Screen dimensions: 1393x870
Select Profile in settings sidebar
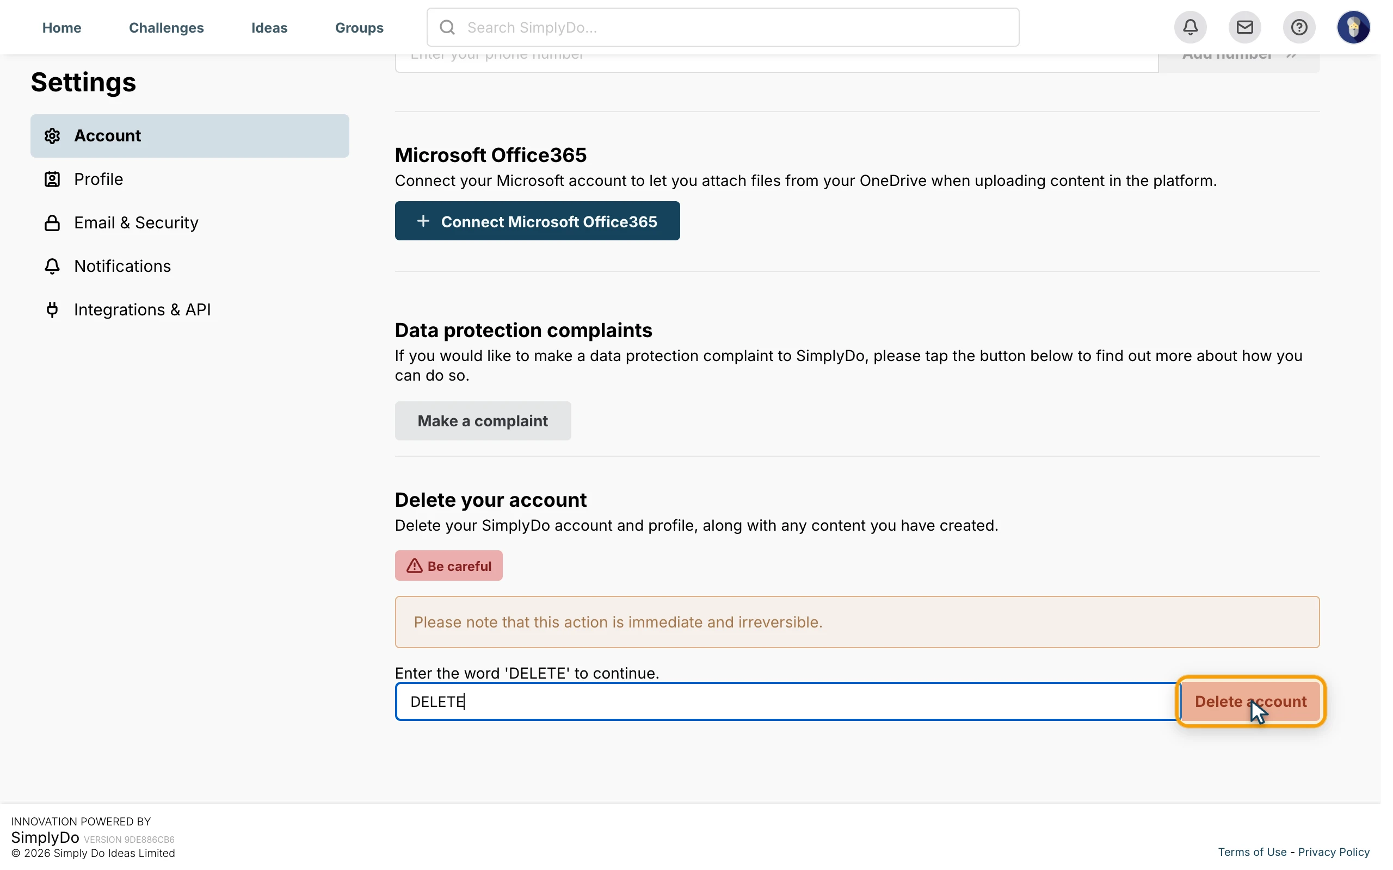tap(190, 179)
